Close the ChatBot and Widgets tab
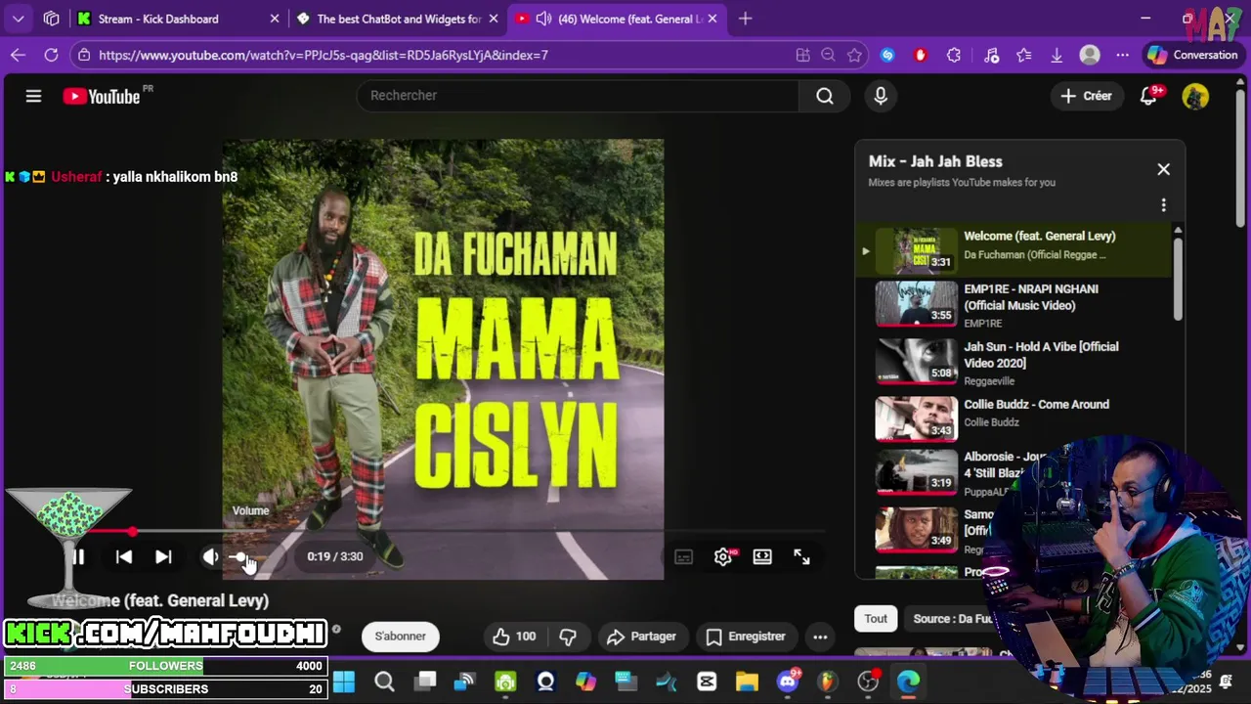Viewport: 1251px width, 704px height. click(494, 19)
